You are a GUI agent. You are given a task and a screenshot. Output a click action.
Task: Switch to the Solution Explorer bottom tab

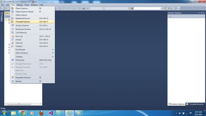[176, 104]
